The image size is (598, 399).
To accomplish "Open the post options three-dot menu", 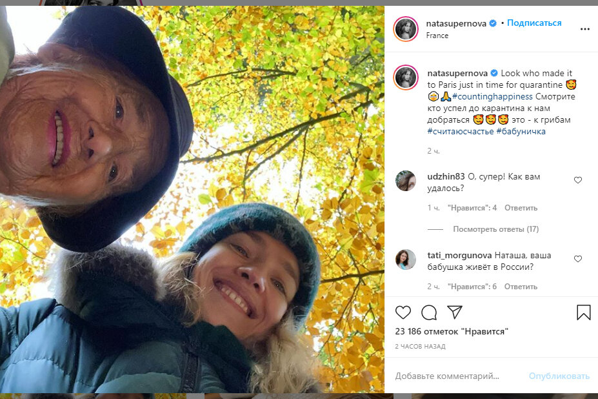I will [584, 28].
